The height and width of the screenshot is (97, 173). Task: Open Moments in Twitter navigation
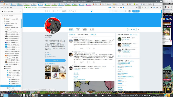pos(56,11)
